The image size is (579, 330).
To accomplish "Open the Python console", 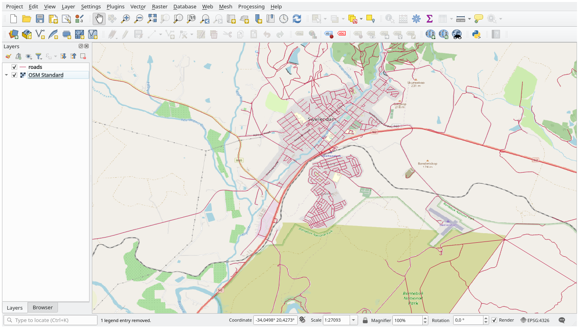I will (476, 35).
